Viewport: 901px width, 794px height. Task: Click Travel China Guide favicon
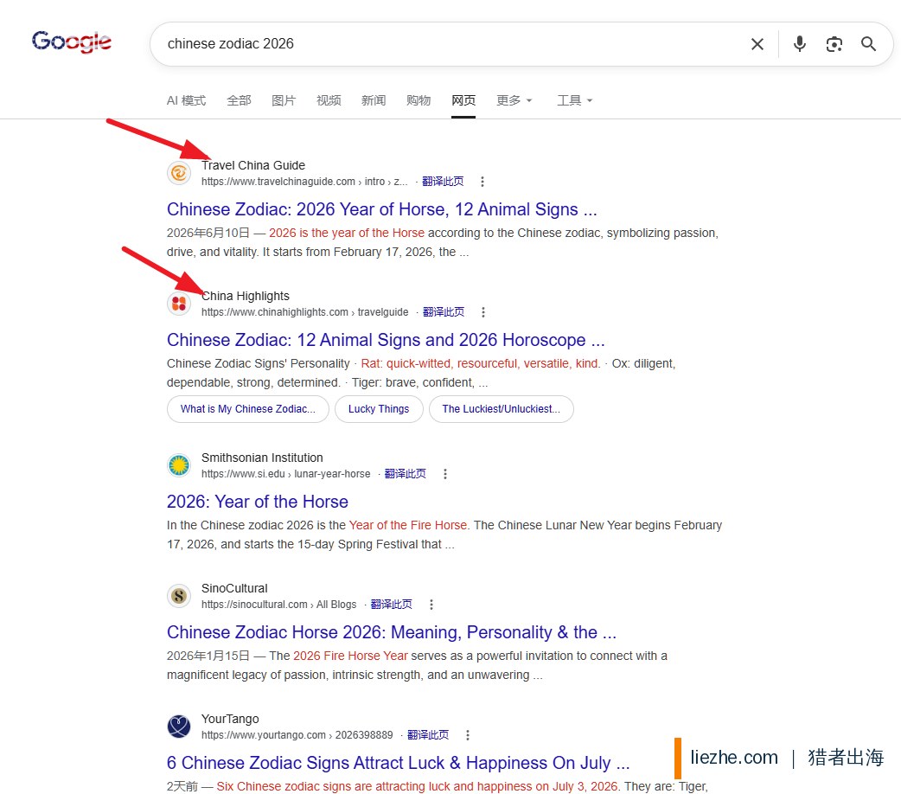(179, 173)
